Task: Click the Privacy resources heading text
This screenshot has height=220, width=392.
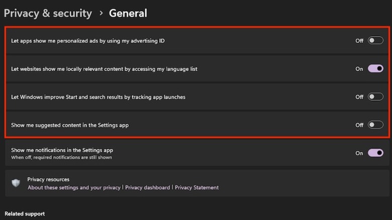Action: 48,179
